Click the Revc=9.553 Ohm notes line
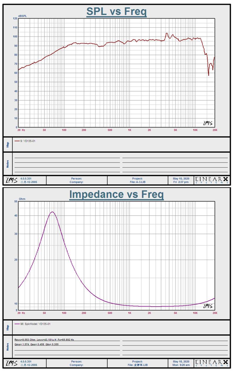The width and height of the screenshot is (235, 371). (x=44, y=340)
